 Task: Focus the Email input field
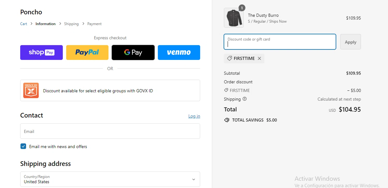click(110, 131)
